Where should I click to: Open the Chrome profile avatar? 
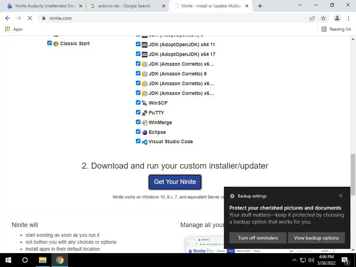[x=337, y=18]
